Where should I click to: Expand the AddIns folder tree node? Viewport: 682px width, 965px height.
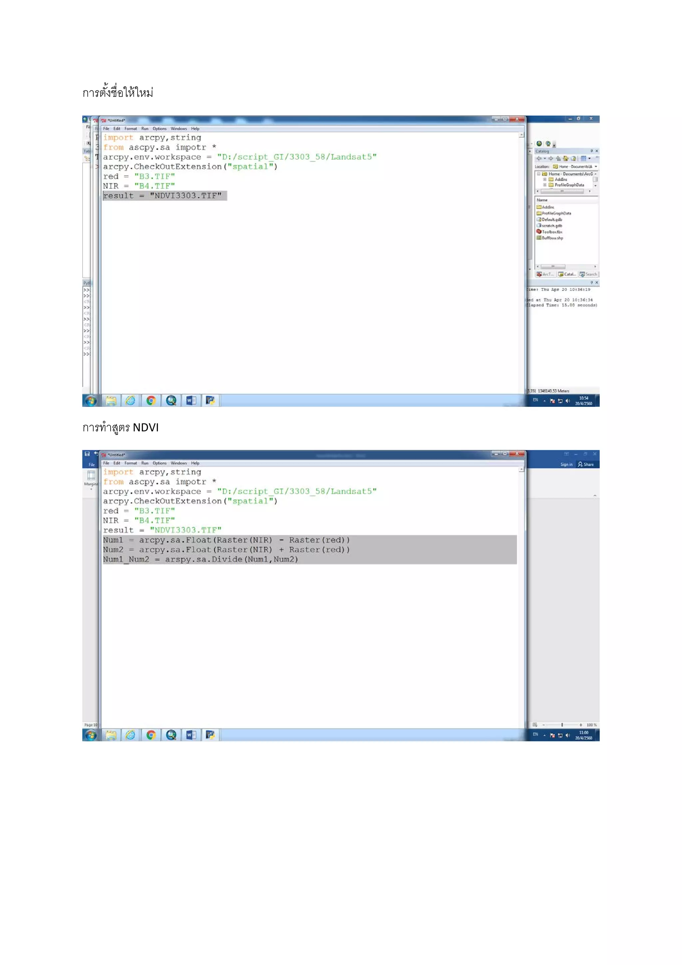545,180
